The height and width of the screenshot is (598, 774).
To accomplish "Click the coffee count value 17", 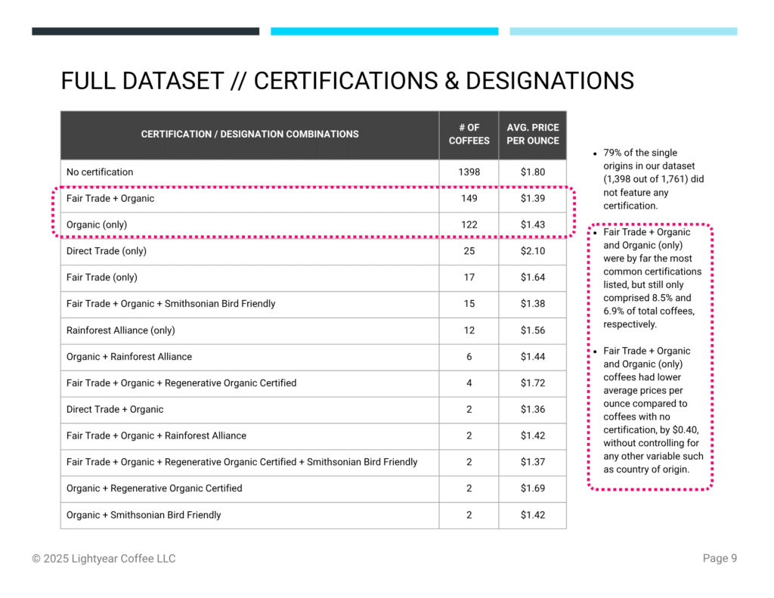I will point(469,277).
